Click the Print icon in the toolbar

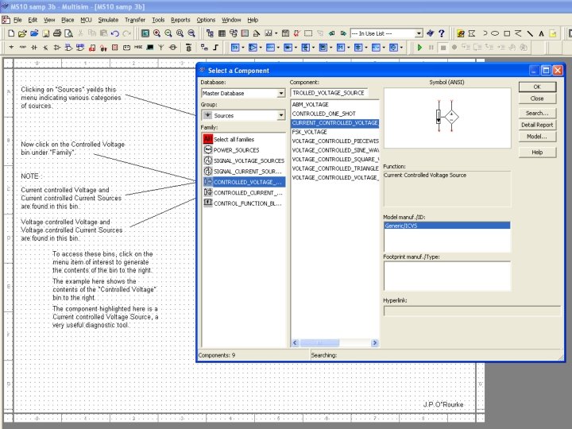[57, 33]
